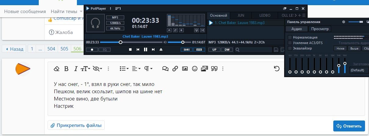The width and height of the screenshot is (369, 136).
Task: Click the headphones album art icon
Action: 96,23
